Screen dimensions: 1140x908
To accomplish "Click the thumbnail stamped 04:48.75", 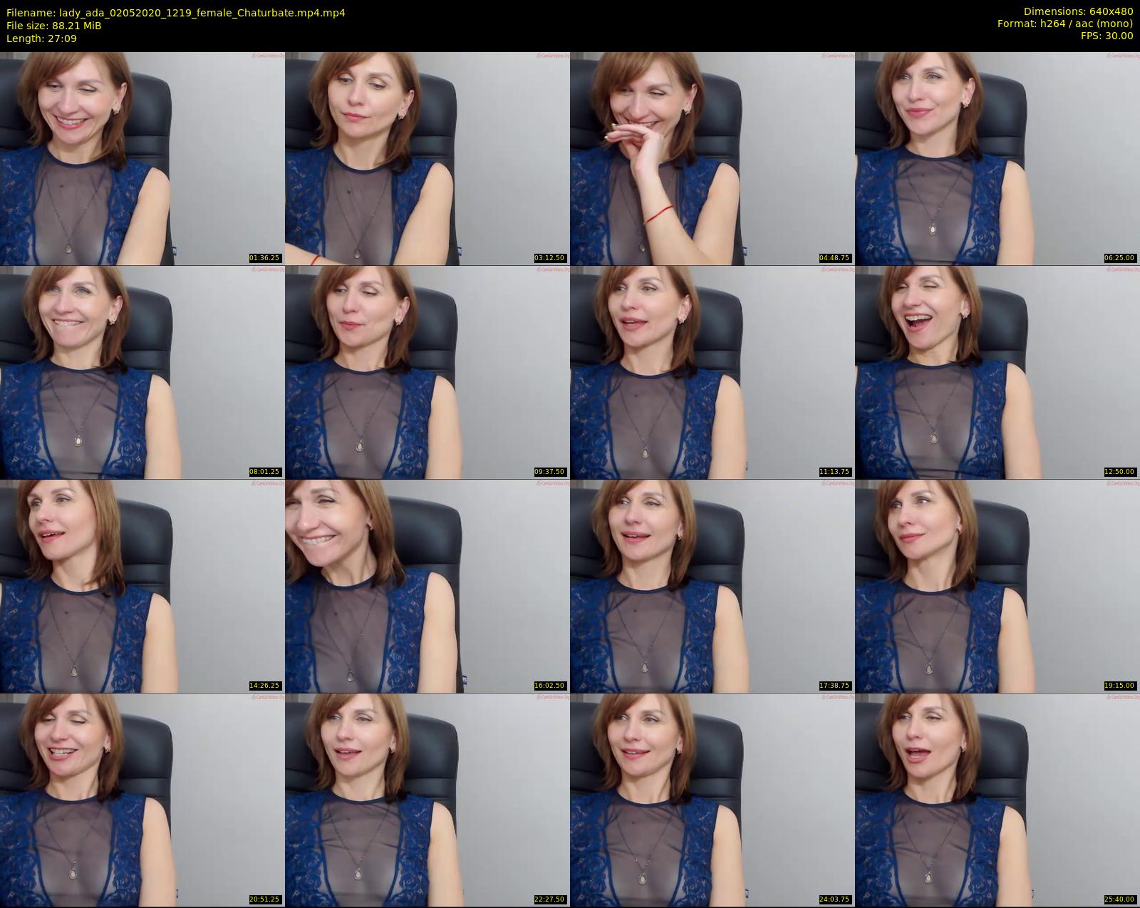I will (712, 158).
